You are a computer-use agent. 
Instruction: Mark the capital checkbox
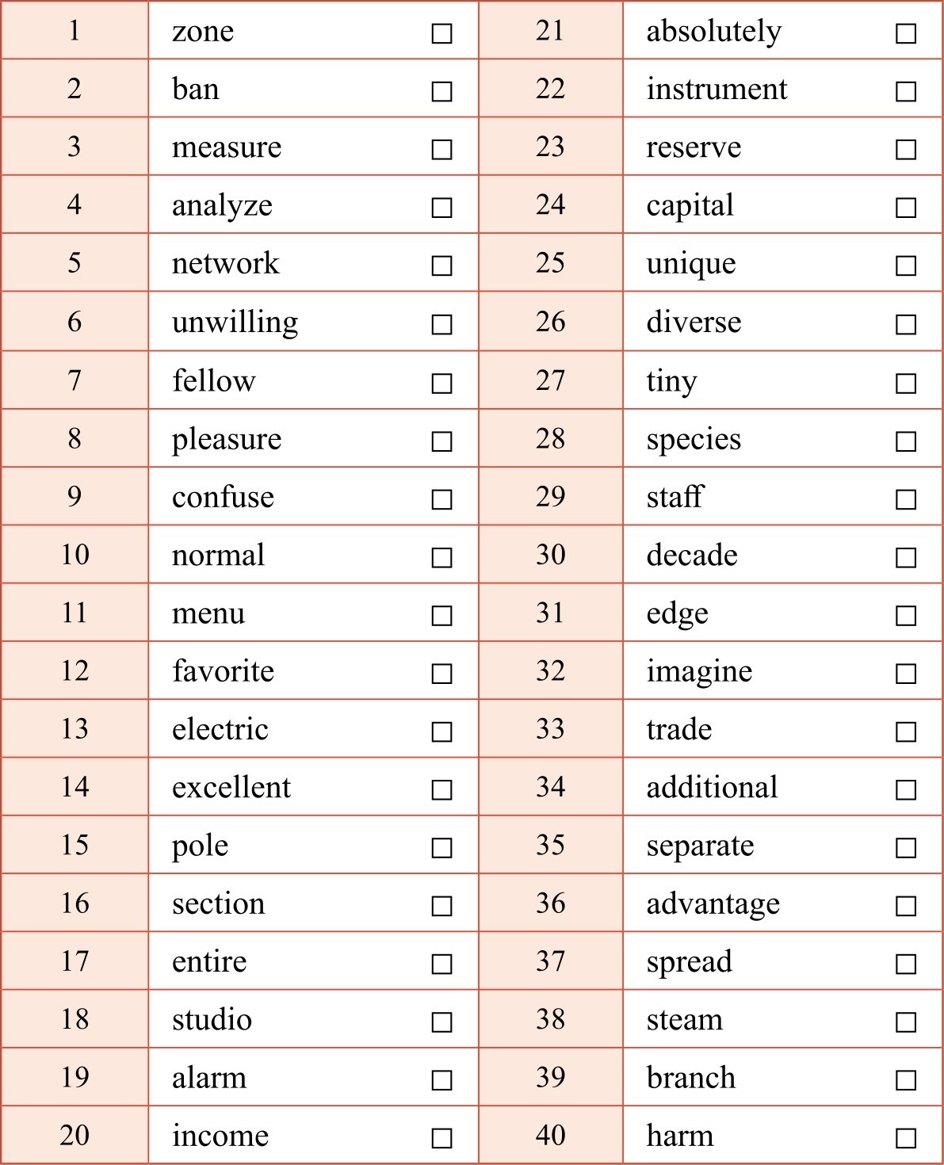906,208
